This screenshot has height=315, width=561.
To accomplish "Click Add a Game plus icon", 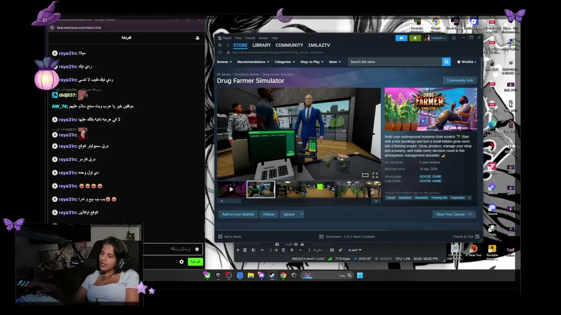I will coord(220,237).
